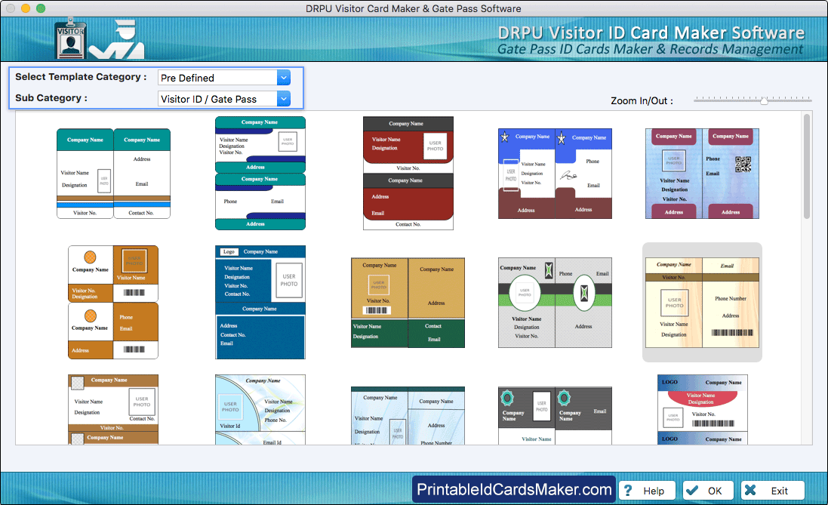Select the blue LOGO template with red banner
Viewport: 828px width, 505px height.
tap(702, 409)
